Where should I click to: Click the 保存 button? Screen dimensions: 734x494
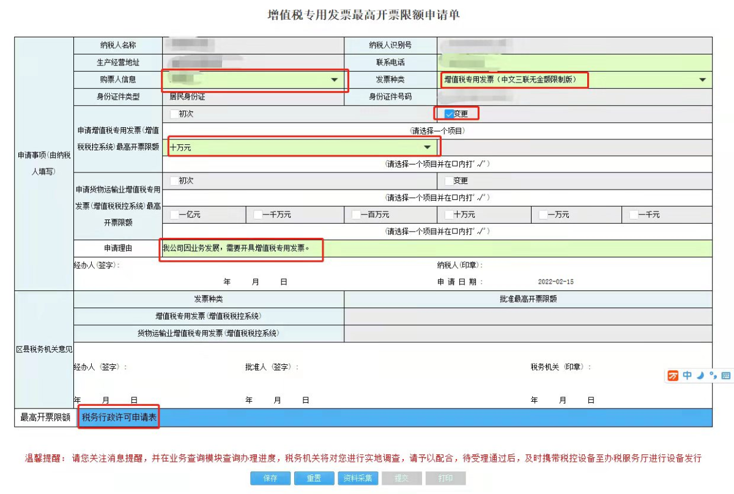(270, 478)
